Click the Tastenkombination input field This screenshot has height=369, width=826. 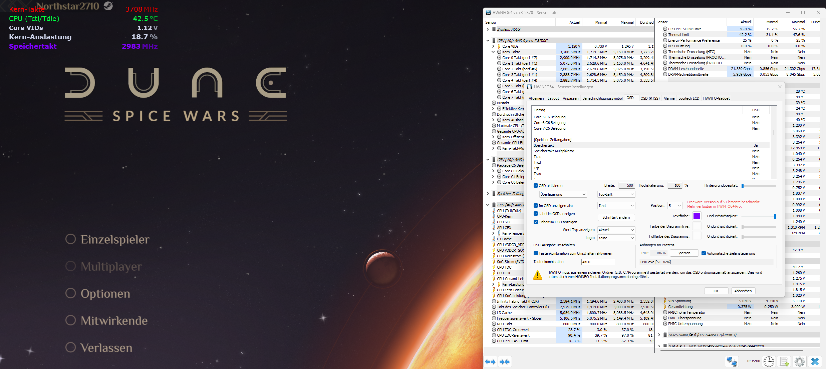(598, 262)
